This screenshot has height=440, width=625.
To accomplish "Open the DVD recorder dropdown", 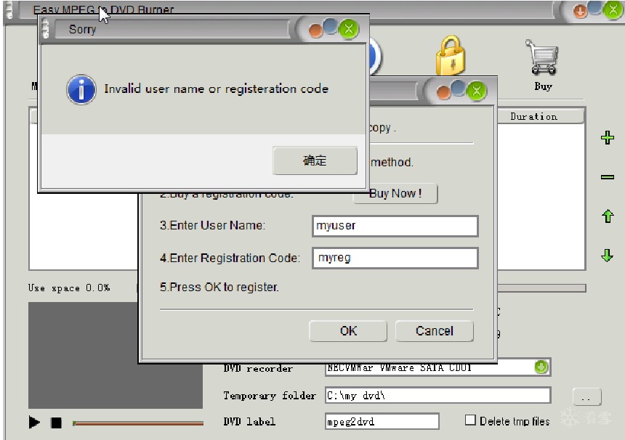I will click(x=541, y=367).
